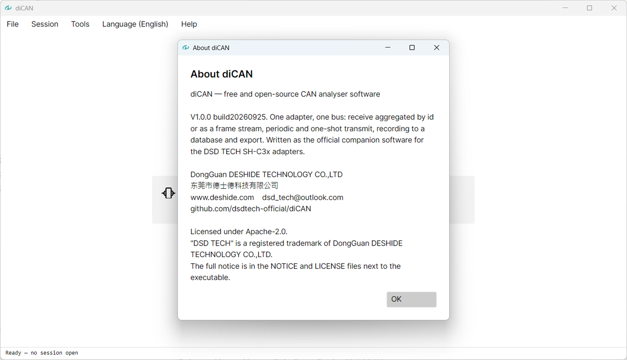Minimize the About diCAN dialog

(388, 48)
